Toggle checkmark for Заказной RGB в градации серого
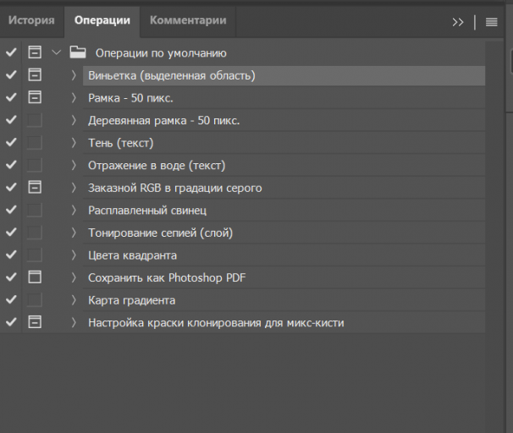The image size is (513, 433). 11,187
